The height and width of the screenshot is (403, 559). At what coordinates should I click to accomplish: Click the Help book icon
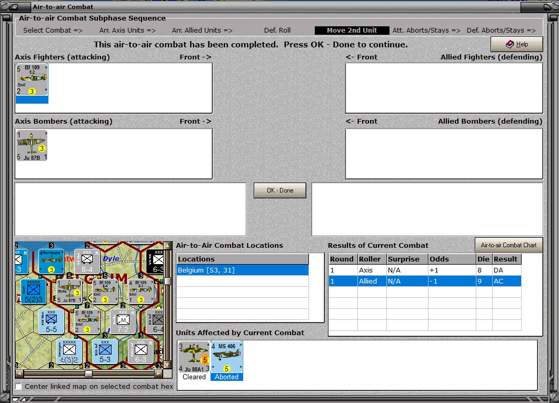[510, 44]
